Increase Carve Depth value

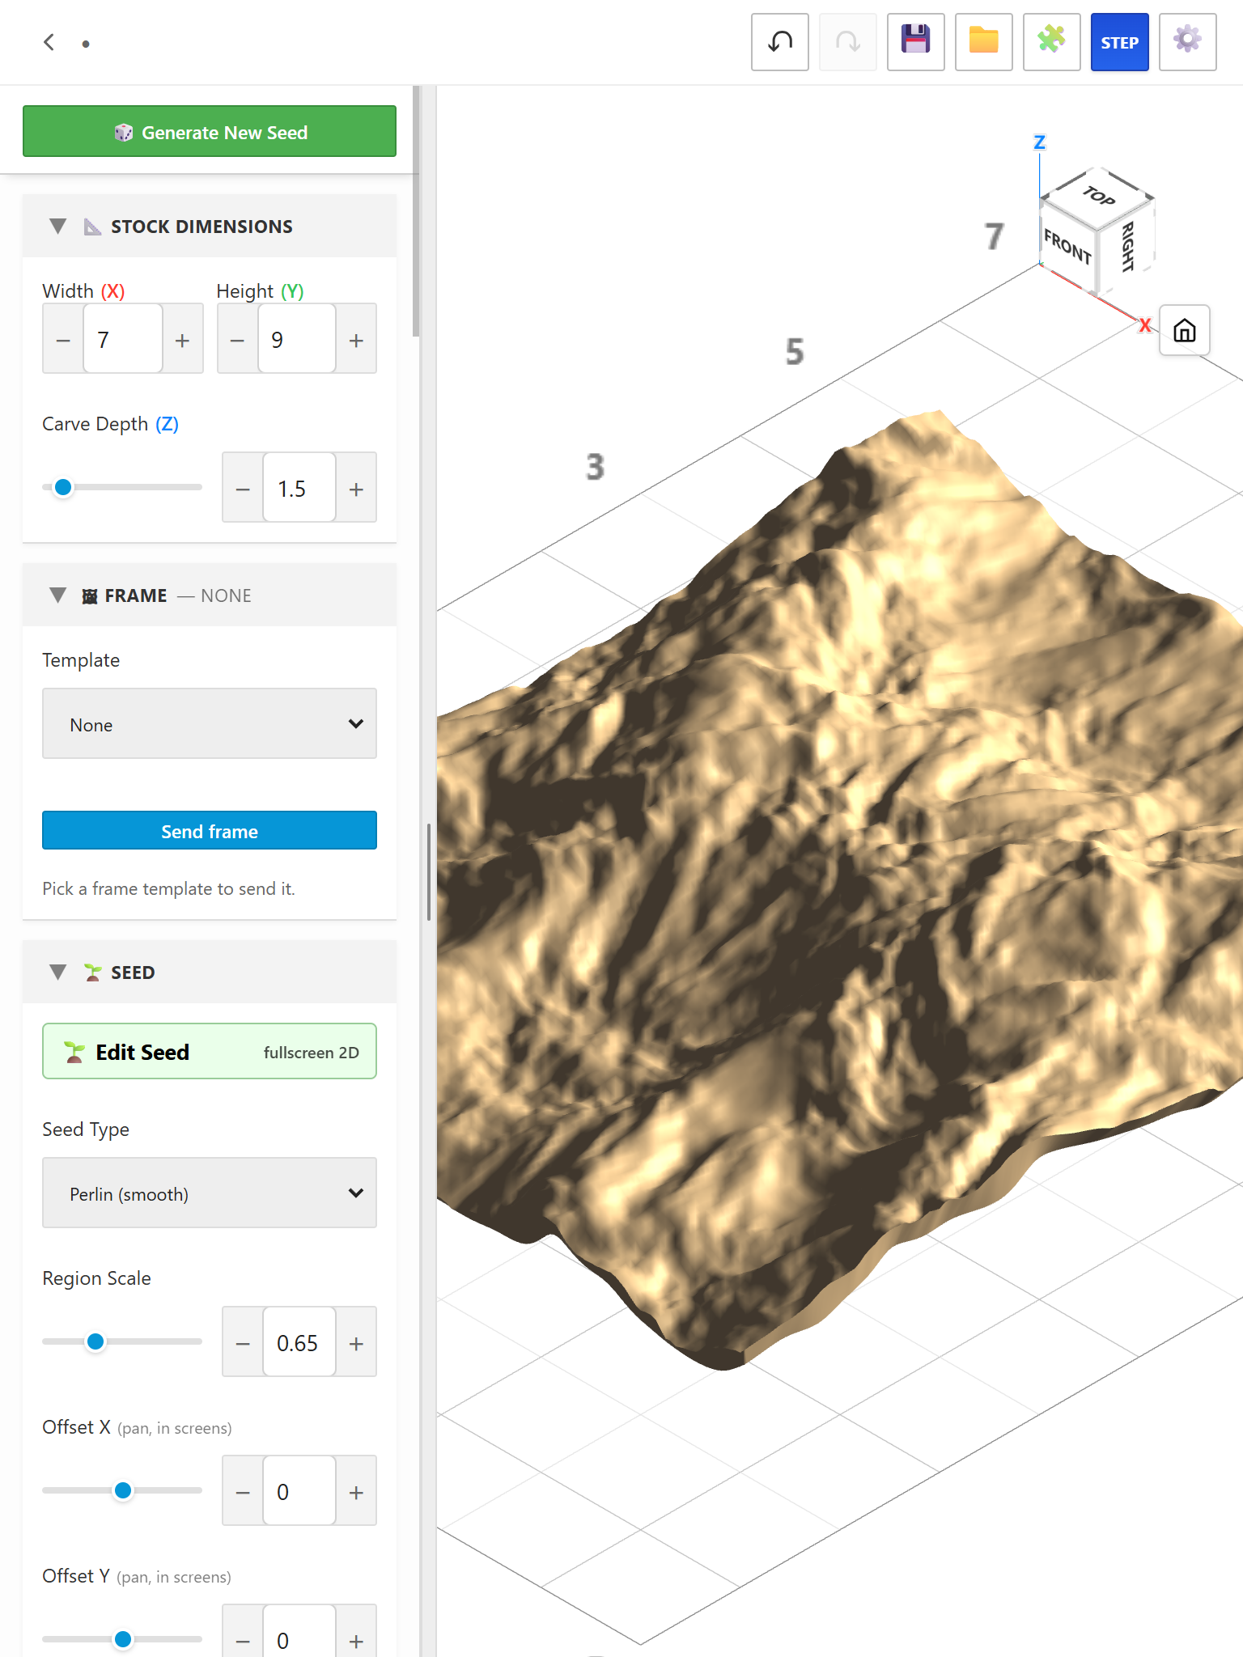(356, 488)
